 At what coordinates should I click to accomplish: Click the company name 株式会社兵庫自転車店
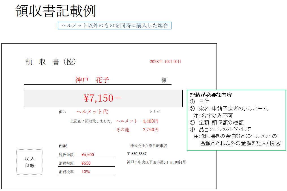tap(148, 146)
